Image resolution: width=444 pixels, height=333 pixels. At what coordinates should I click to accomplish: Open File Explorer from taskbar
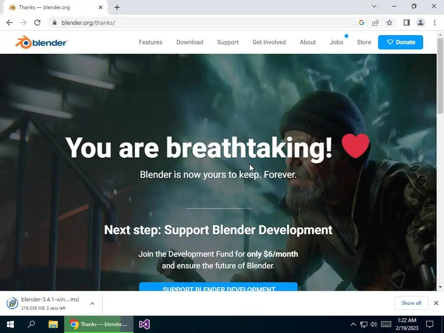(x=53, y=324)
